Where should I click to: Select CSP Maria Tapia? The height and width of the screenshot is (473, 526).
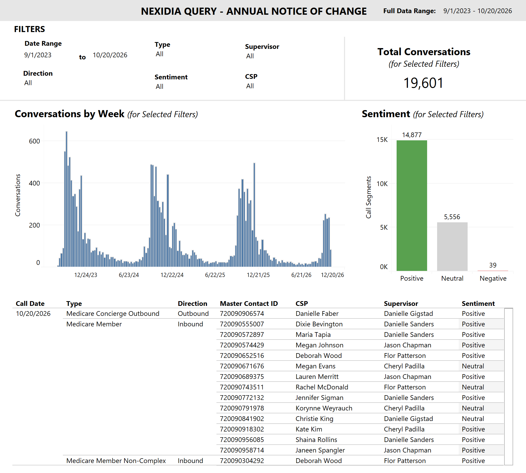tap(313, 335)
